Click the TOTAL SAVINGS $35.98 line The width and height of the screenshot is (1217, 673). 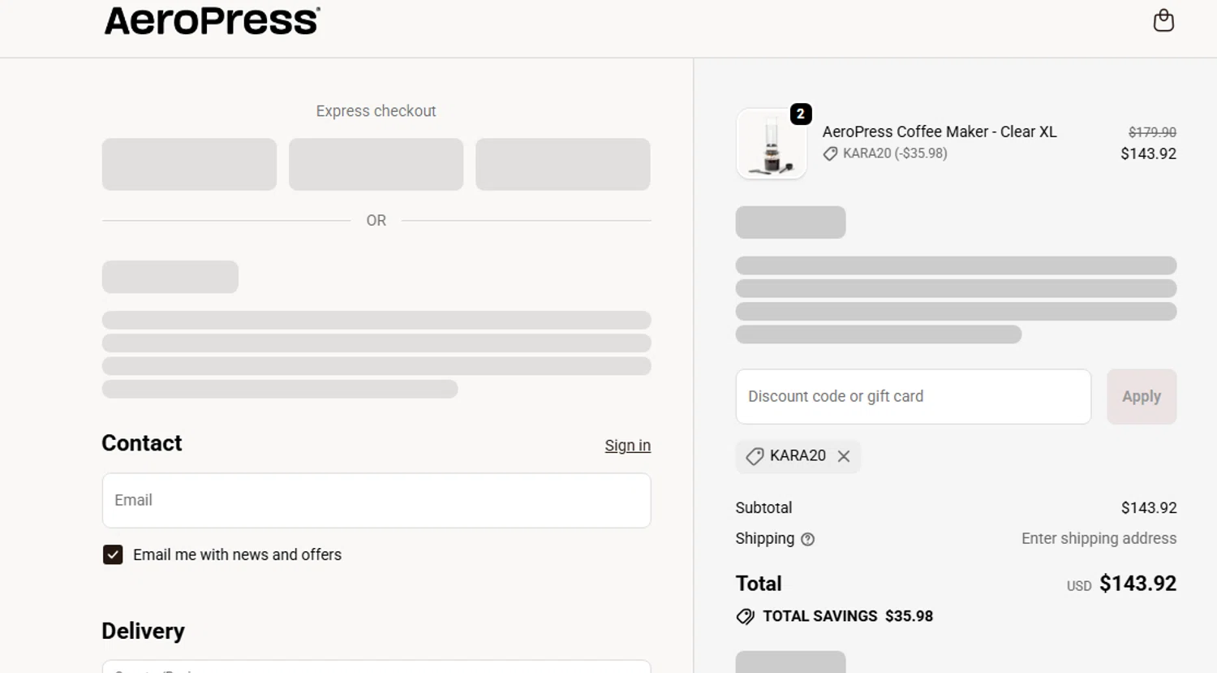[835, 616]
